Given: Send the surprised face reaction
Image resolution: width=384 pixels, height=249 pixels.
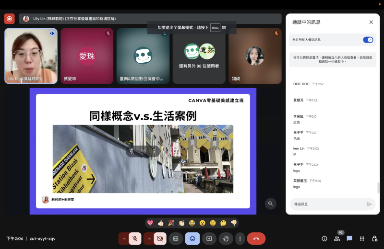Looking at the screenshot, I should [x=202, y=223].
